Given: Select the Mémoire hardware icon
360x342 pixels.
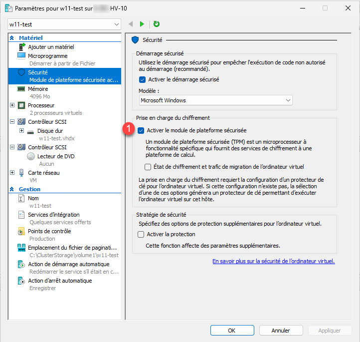Looking at the screenshot, I should point(21,89).
